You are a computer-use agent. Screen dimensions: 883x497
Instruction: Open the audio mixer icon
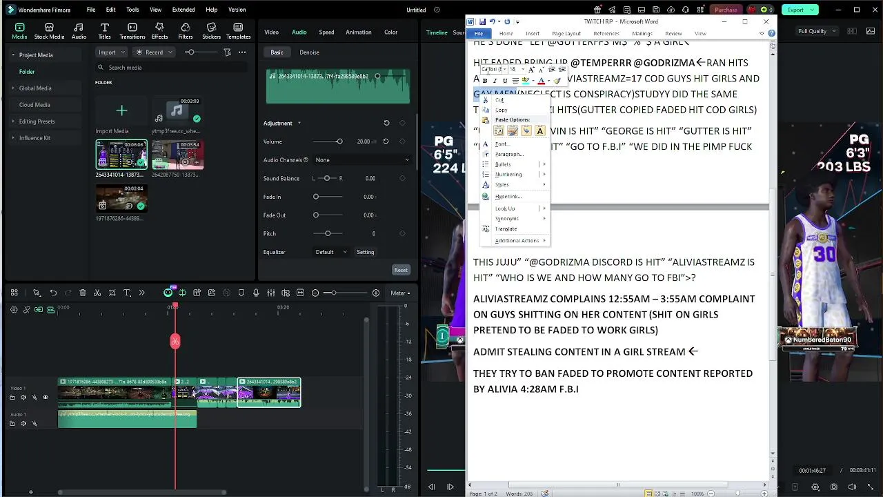pos(271,293)
